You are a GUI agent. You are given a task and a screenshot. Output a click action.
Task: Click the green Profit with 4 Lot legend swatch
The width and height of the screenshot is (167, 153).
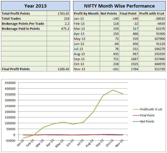click(x=136, y=109)
